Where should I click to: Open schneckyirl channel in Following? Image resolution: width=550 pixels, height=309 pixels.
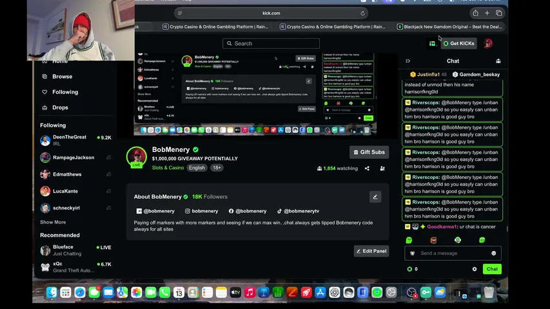click(75, 208)
